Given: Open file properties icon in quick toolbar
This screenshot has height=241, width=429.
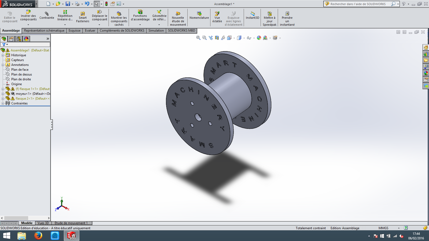Looking at the screenshot, I should 113,4.
